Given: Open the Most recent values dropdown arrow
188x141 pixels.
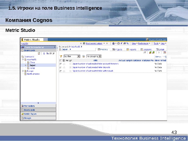Looking at the screenshot, I should 104,43.
